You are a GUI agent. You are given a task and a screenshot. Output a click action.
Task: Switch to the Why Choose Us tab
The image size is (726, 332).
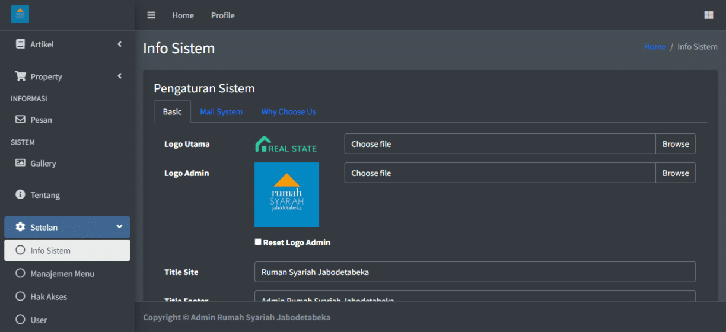pos(288,111)
